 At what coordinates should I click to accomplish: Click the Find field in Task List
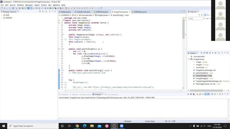(x=196, y=18)
